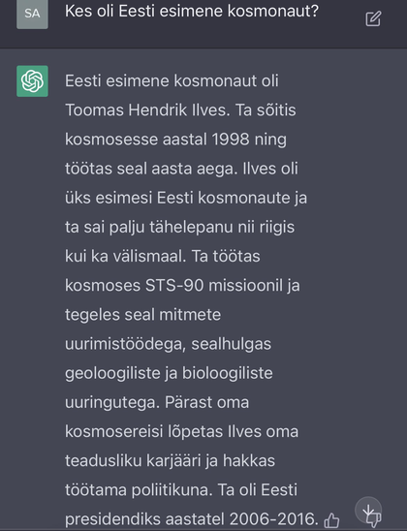
Task: Jump to bottom with the down-arrow button
Action: tap(368, 510)
